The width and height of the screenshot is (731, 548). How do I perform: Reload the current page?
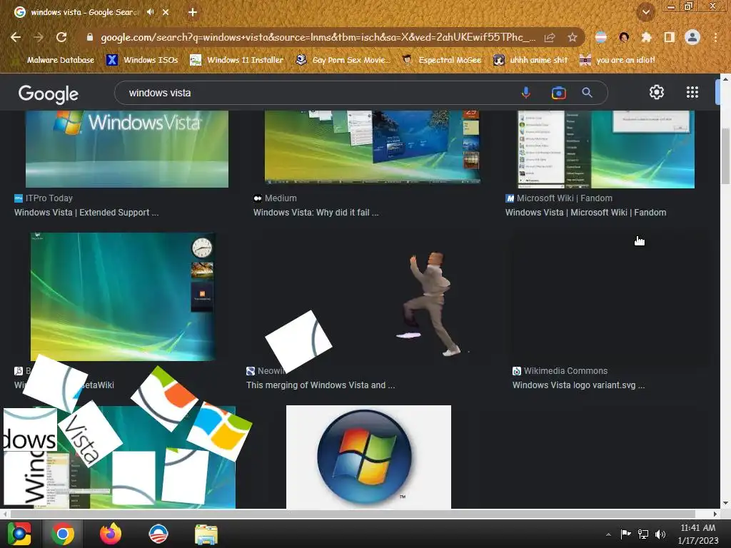(x=61, y=37)
